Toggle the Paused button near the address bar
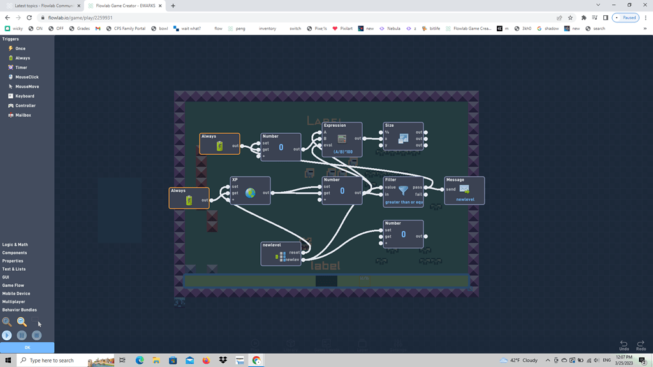Screen dimensions: 653x367 626,18
